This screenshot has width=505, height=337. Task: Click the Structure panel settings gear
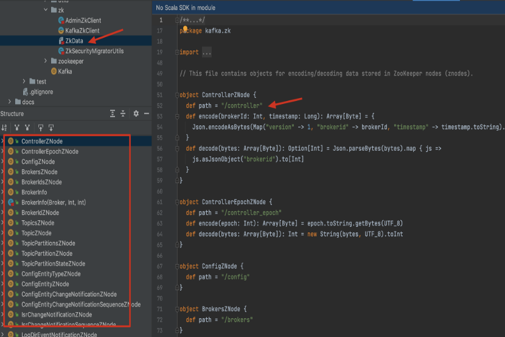[136, 114]
